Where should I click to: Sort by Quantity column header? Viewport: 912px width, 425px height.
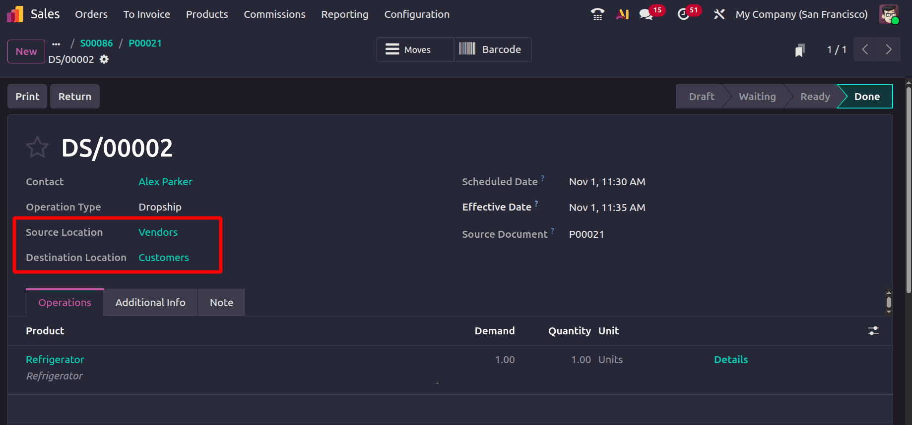click(x=570, y=331)
